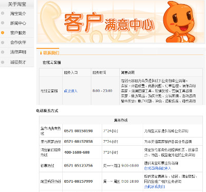Click the gray bullet beside 法律声明
The image size is (206, 192).
coord(3,52)
